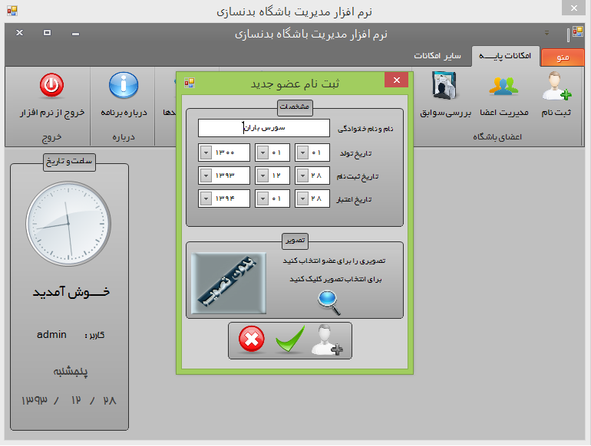Switch to the سایر امکانات tab

pos(437,57)
